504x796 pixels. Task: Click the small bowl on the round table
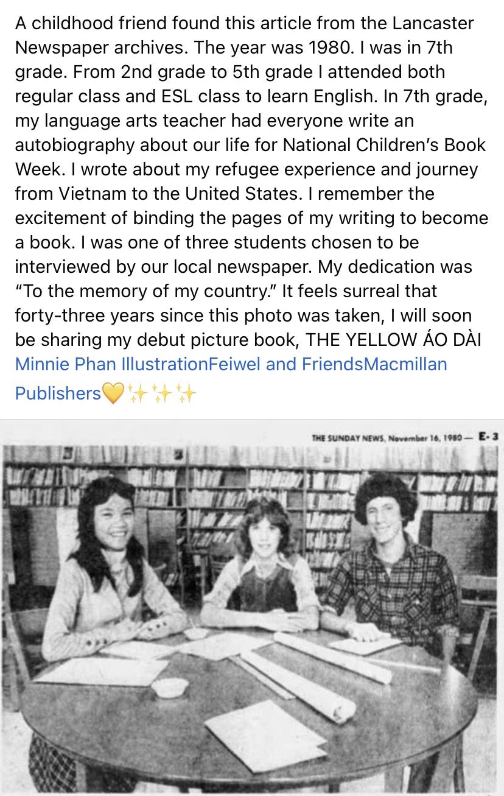pos(169,688)
